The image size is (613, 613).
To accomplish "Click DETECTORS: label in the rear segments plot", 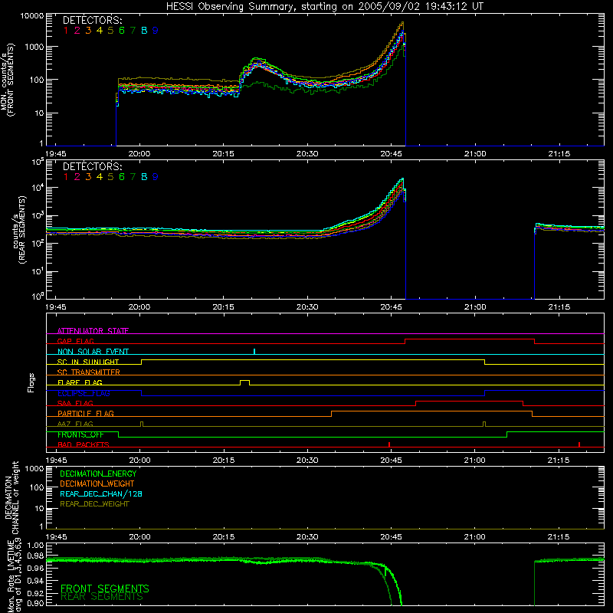I will click(x=92, y=166).
